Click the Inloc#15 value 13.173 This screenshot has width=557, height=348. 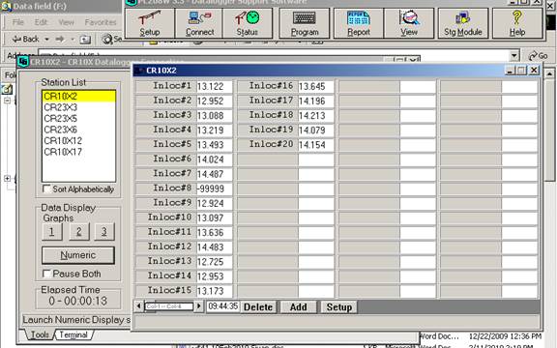pyautogui.click(x=215, y=291)
